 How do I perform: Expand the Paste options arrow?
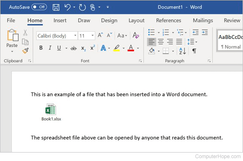[x=12, y=52]
